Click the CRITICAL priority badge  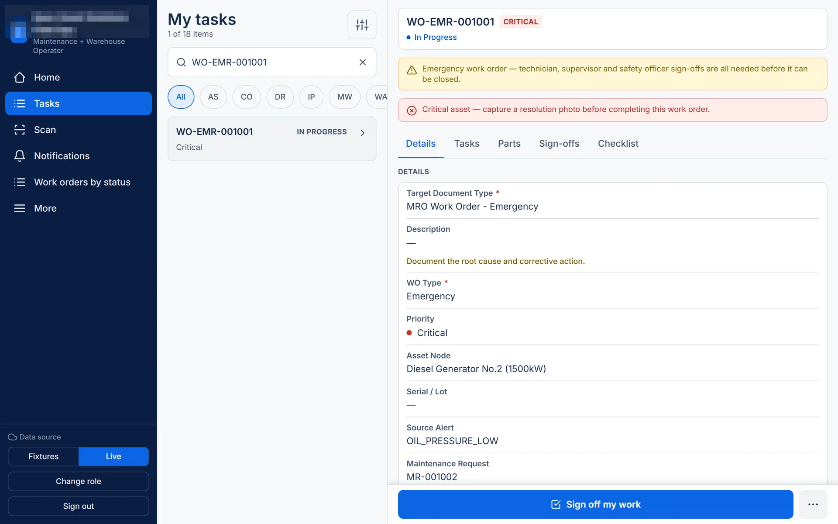point(520,22)
